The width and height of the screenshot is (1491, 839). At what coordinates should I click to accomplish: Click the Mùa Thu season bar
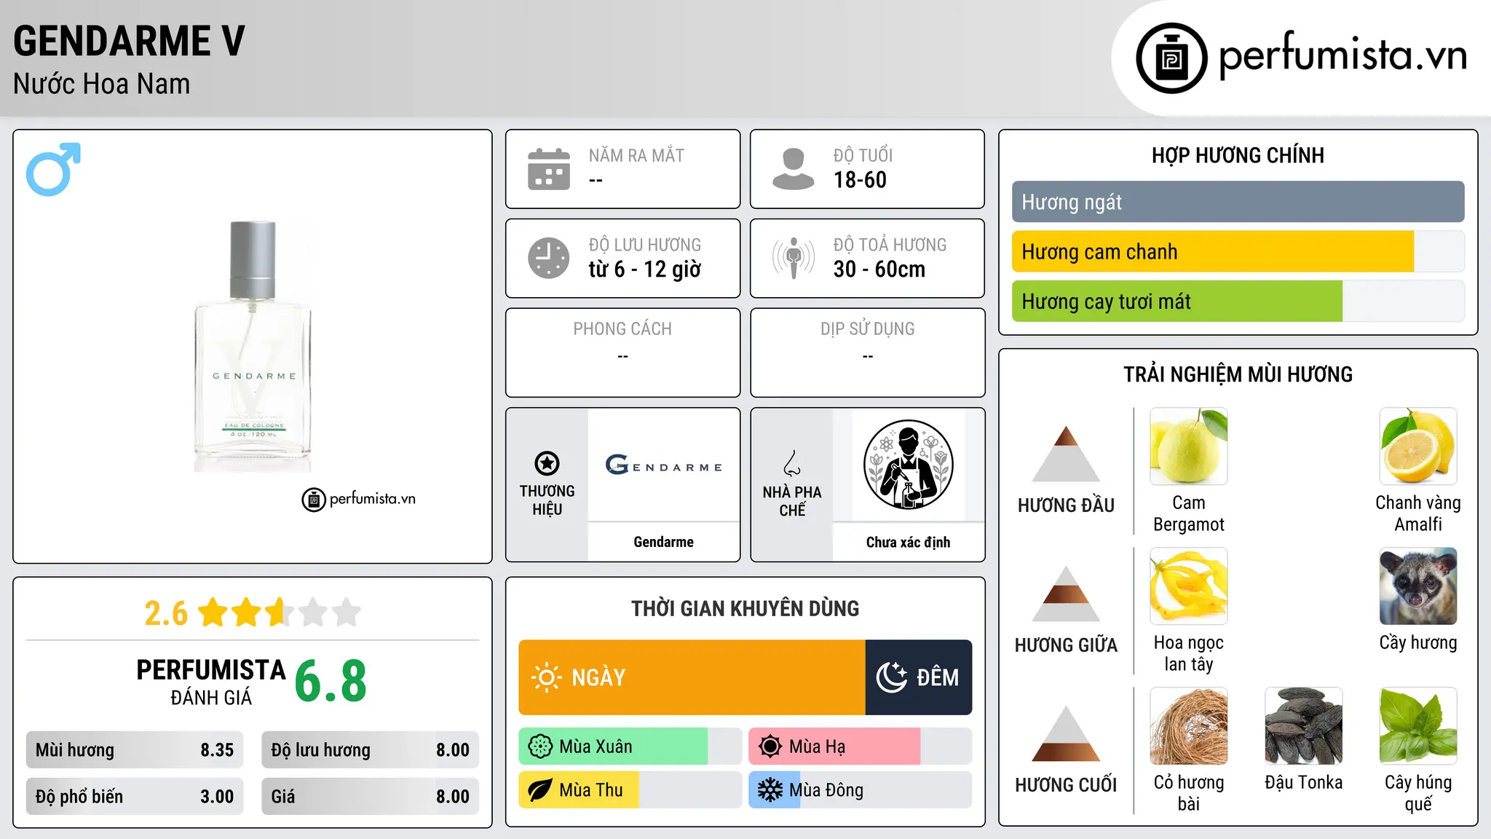(x=630, y=790)
